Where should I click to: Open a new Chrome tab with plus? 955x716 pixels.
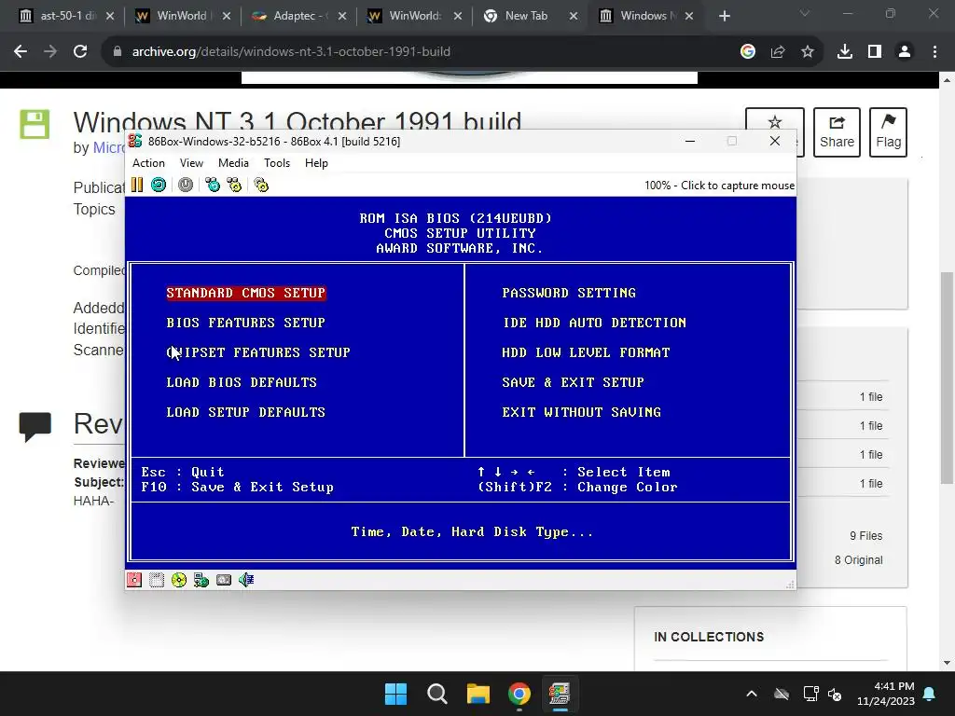(x=724, y=16)
